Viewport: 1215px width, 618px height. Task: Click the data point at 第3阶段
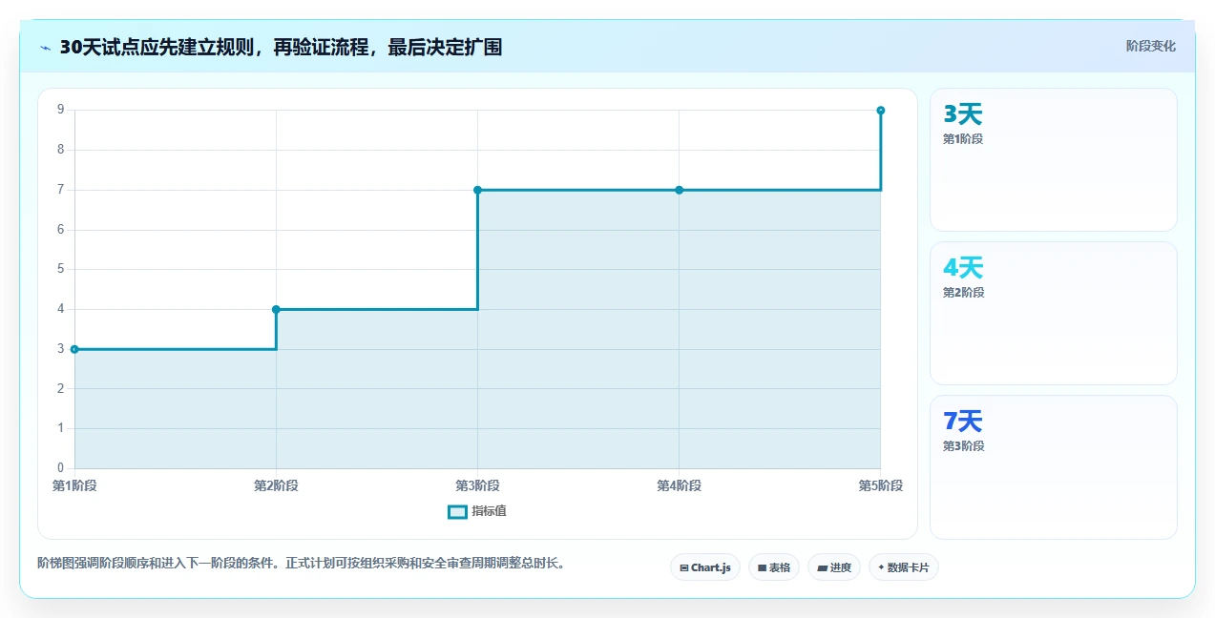pyautogui.click(x=477, y=190)
